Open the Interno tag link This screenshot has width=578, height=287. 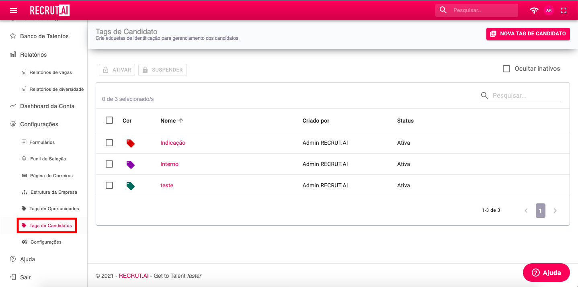(x=169, y=164)
